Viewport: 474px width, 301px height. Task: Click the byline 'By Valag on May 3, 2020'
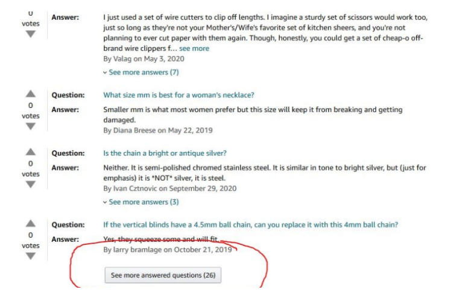coord(144,59)
